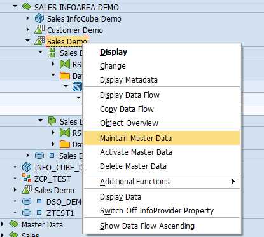Click the ZCP_TEST colored squares icon
The width and height of the screenshot is (264, 237).
point(27,178)
